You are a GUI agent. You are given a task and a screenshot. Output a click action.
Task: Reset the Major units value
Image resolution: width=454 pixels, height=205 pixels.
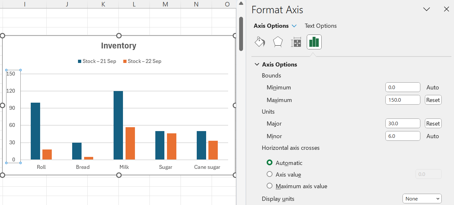tap(433, 123)
